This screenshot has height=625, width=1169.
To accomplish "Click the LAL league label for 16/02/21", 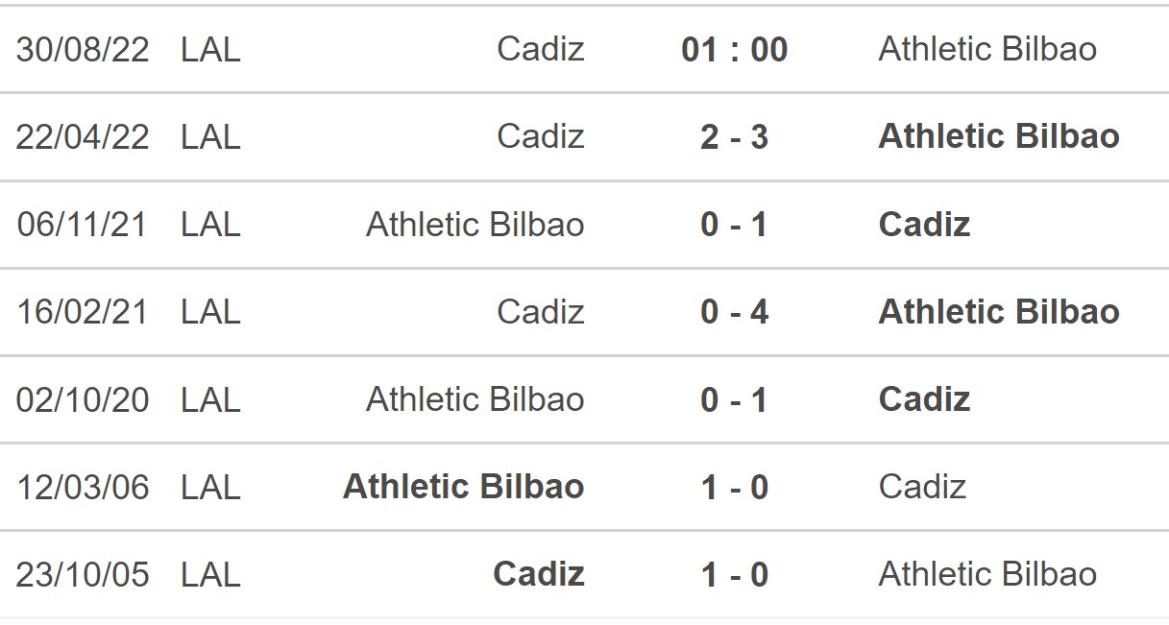I will pos(210,312).
